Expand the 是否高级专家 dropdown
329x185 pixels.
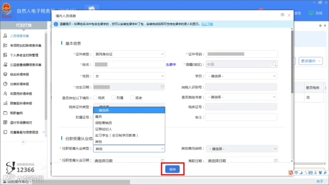click(x=241, y=97)
